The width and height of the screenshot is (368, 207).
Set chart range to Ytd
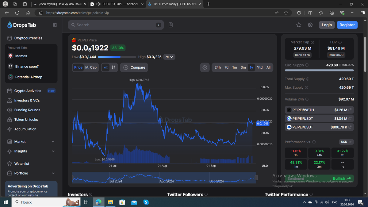[260, 67]
